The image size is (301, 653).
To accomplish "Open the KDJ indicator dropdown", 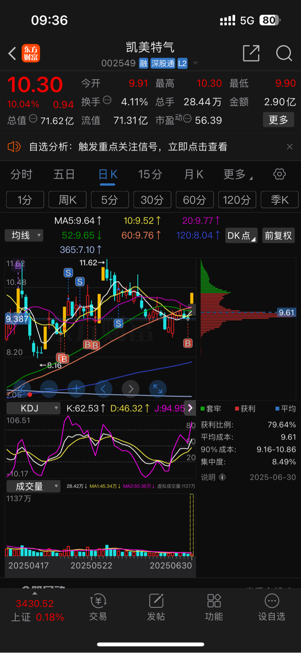I will pos(33,408).
